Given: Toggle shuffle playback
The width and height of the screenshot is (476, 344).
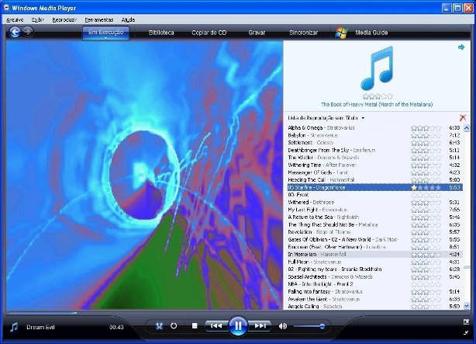Looking at the screenshot, I should tap(159, 326).
